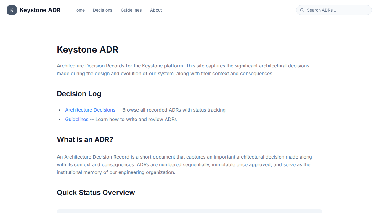Click the text 'Learn how to write and review ADRs'
The image size is (379, 213).
[136, 119]
